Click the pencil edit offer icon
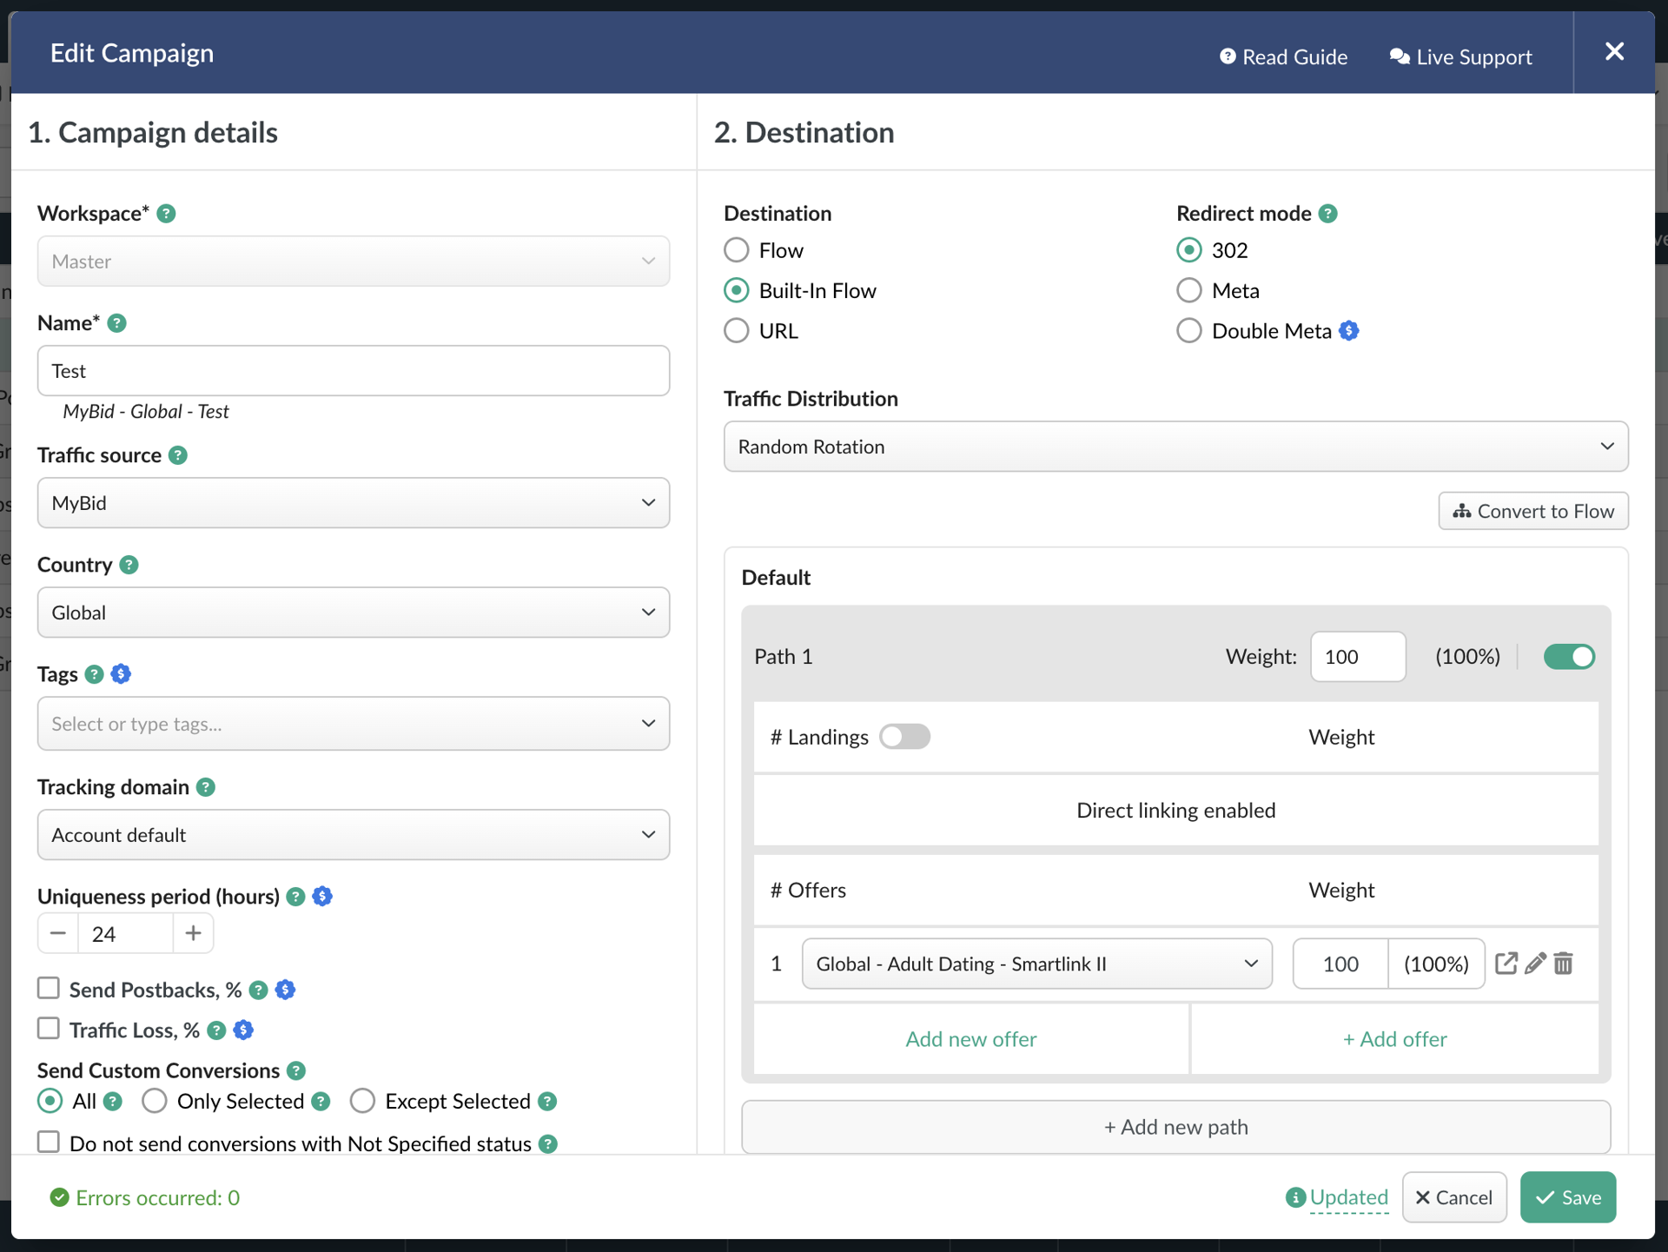The width and height of the screenshot is (1668, 1252). pos(1535,963)
